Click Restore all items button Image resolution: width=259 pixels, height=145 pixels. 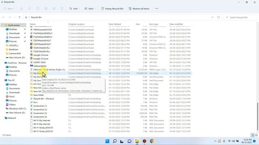(139, 8)
